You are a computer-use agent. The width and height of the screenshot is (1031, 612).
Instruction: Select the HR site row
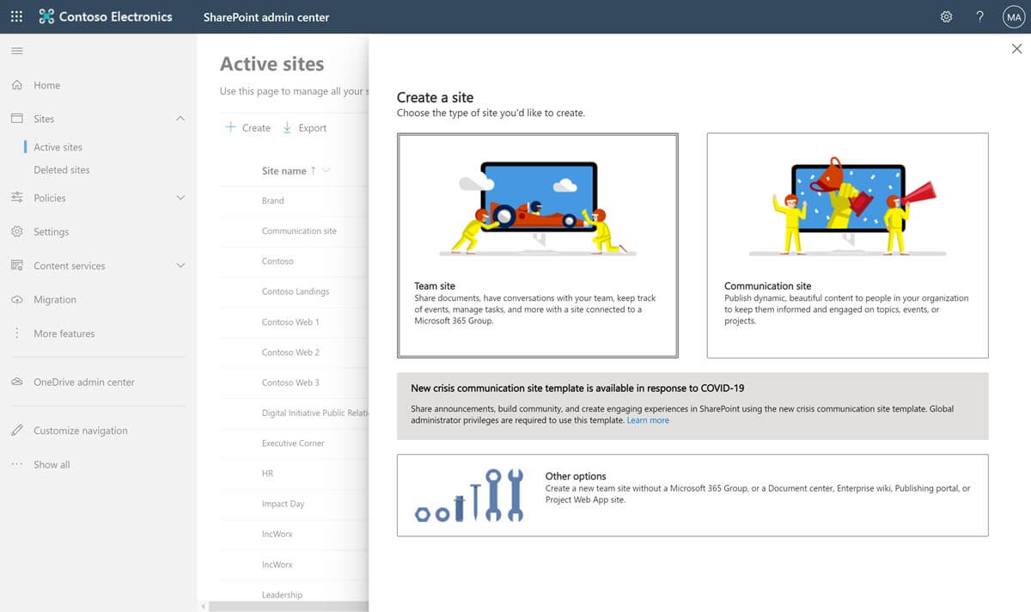point(294,474)
